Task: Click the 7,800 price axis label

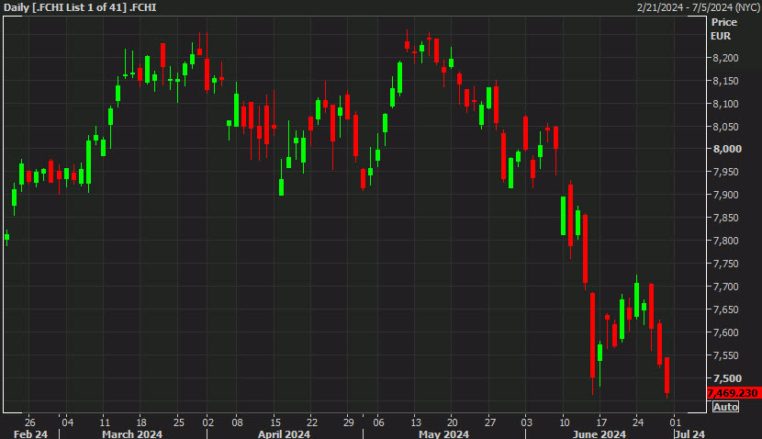Action: tap(725, 241)
